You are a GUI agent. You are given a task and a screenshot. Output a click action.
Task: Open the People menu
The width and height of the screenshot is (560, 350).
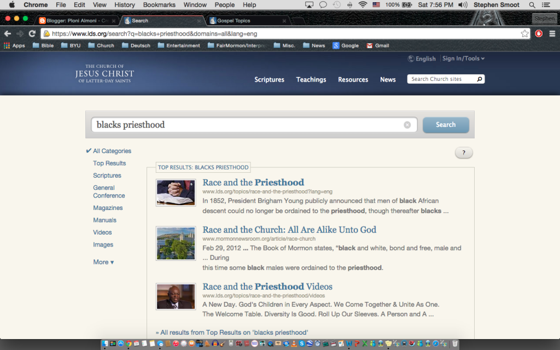[x=225, y=5]
